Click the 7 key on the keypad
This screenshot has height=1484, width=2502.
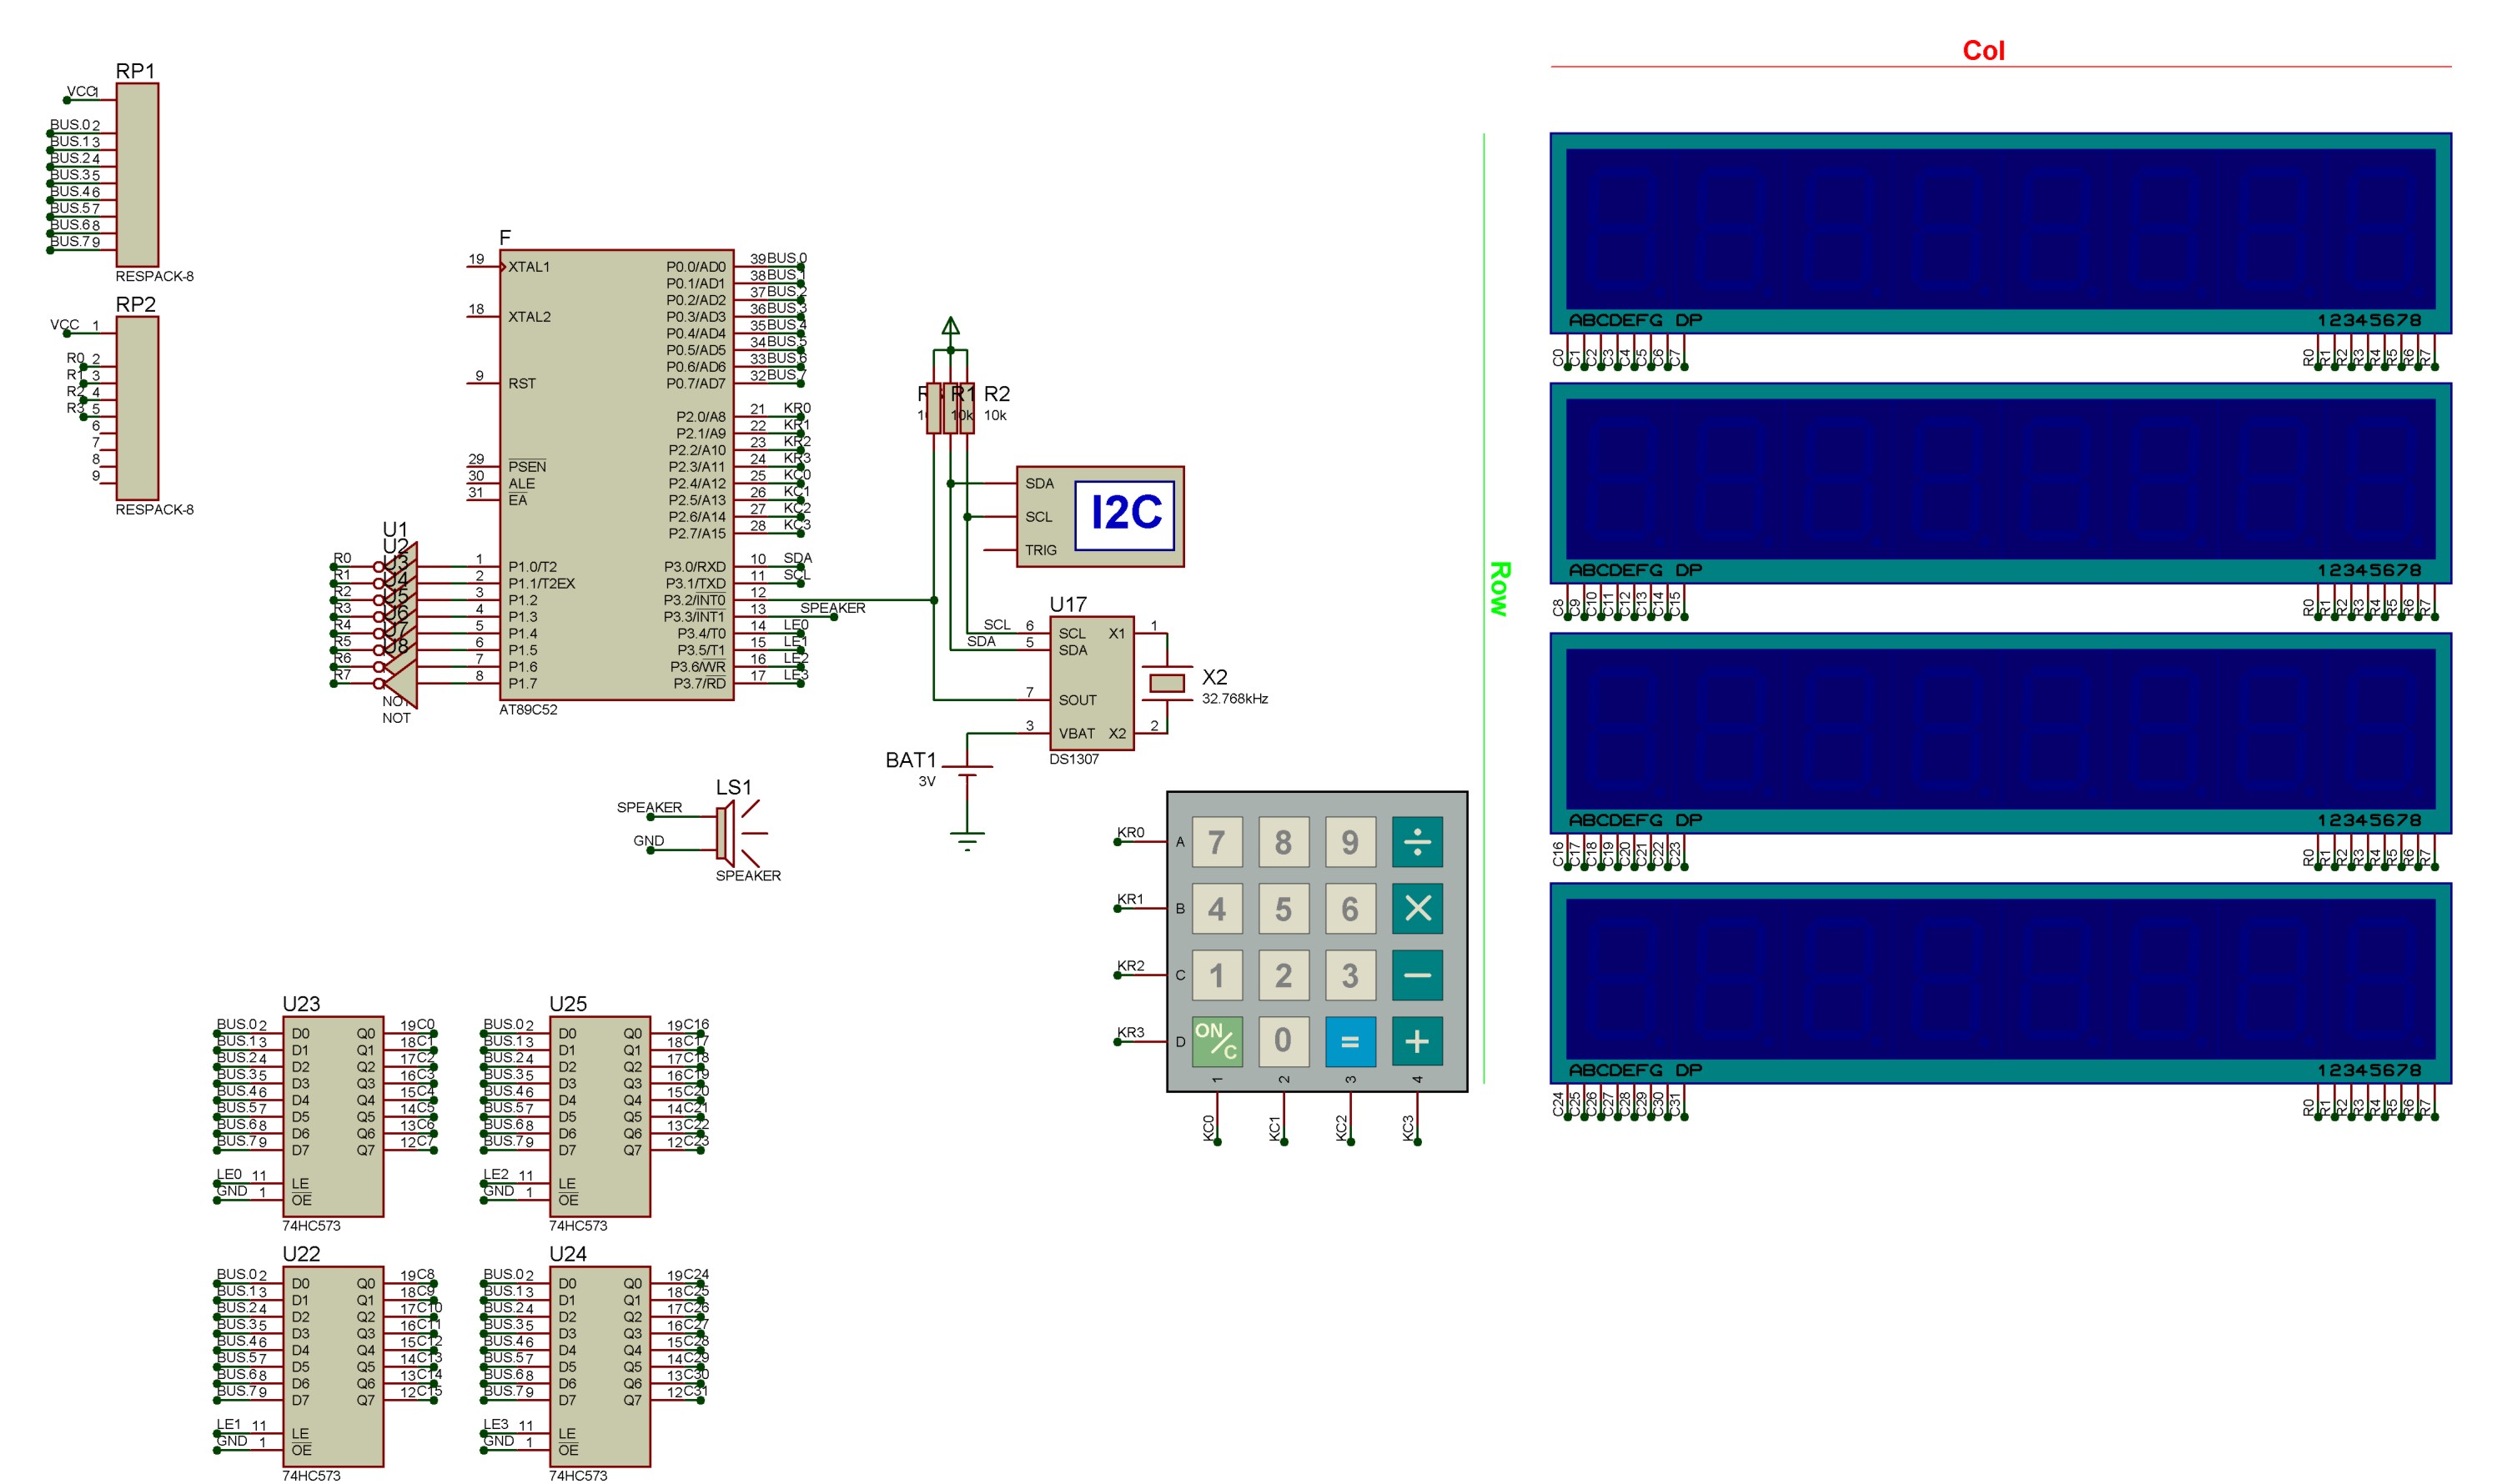[x=1217, y=842]
